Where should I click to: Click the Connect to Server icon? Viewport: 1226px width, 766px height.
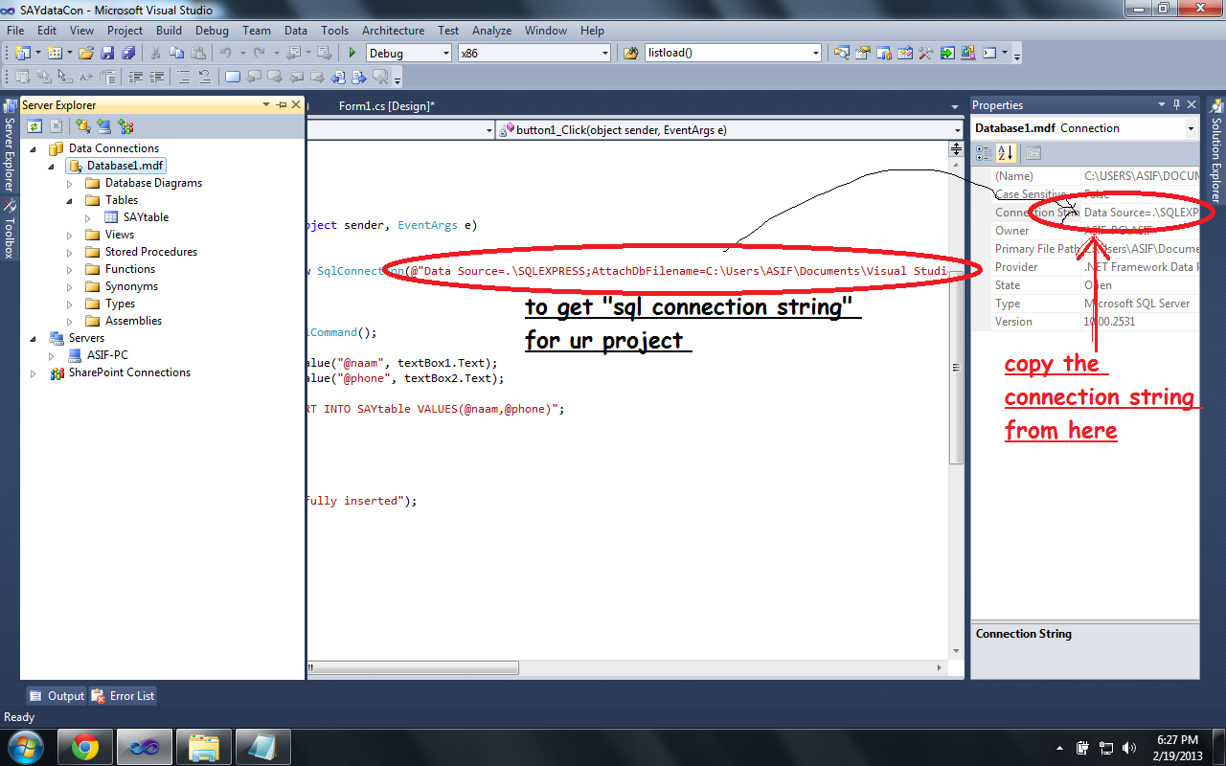pyautogui.click(x=104, y=125)
